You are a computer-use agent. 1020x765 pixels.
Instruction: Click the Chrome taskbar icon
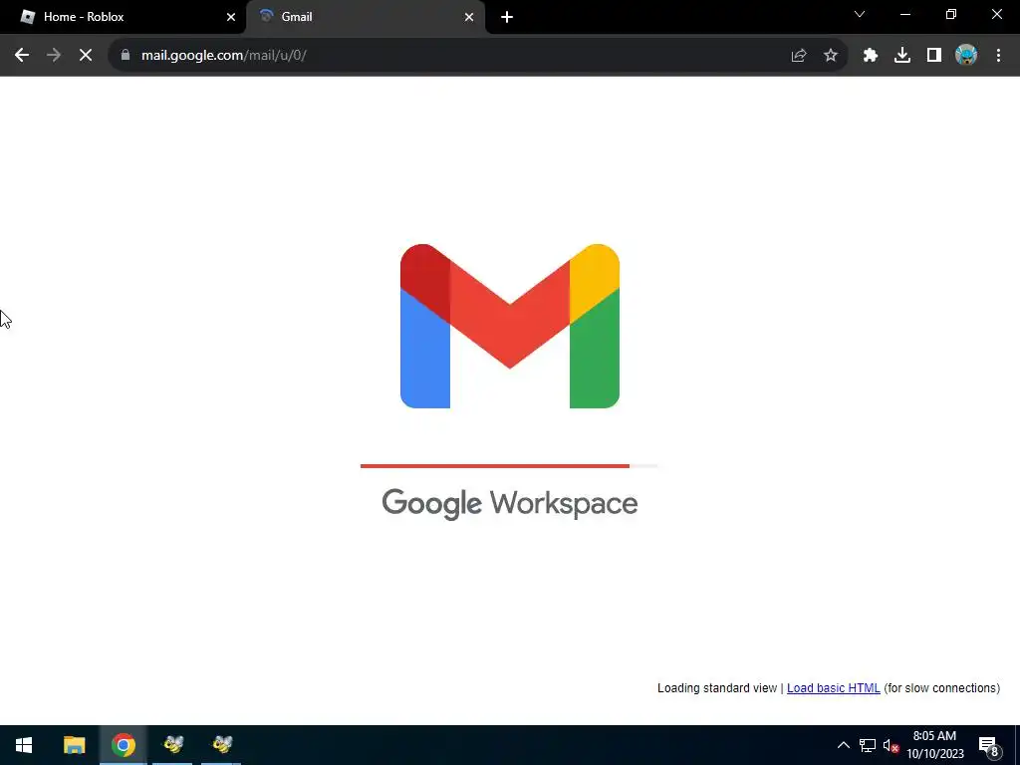123,745
